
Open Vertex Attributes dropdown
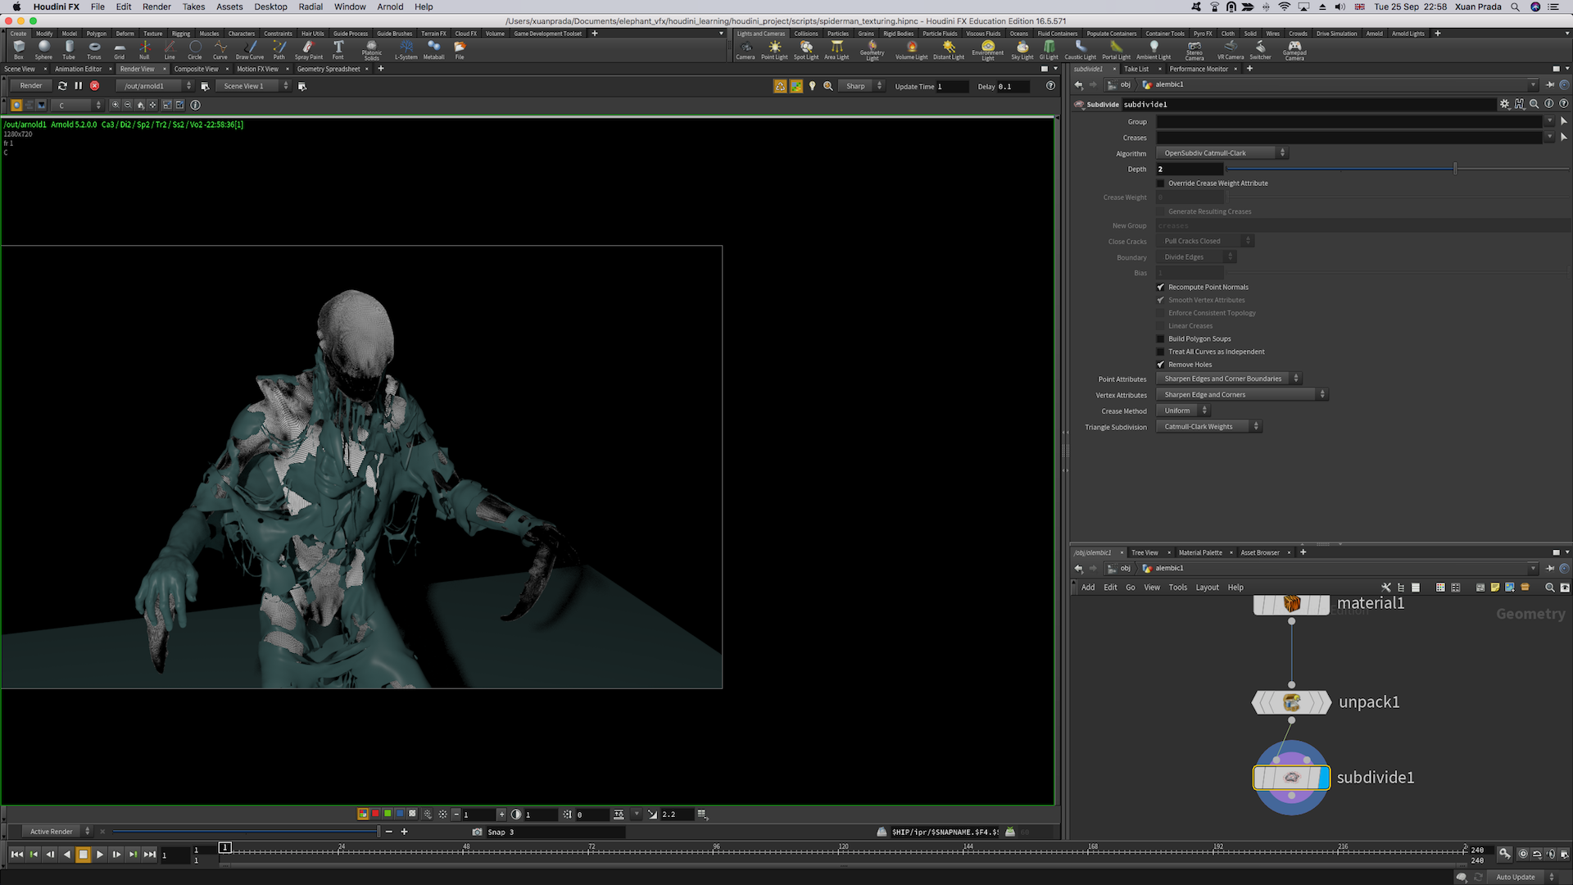pyautogui.click(x=1241, y=395)
